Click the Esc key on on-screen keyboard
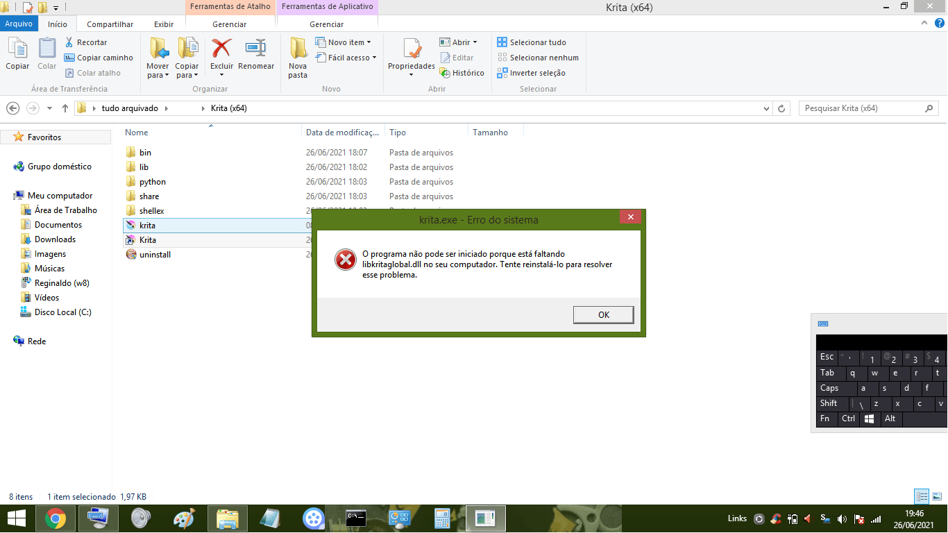 click(x=827, y=357)
